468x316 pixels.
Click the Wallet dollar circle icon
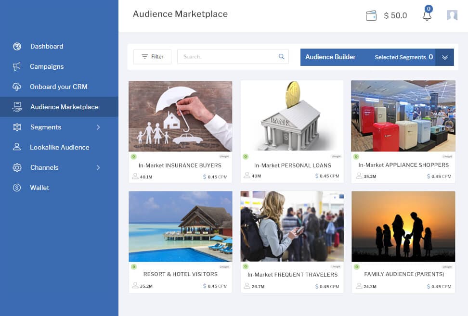pos(17,188)
